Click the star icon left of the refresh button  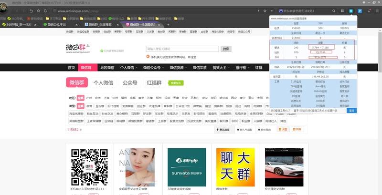(39, 11)
